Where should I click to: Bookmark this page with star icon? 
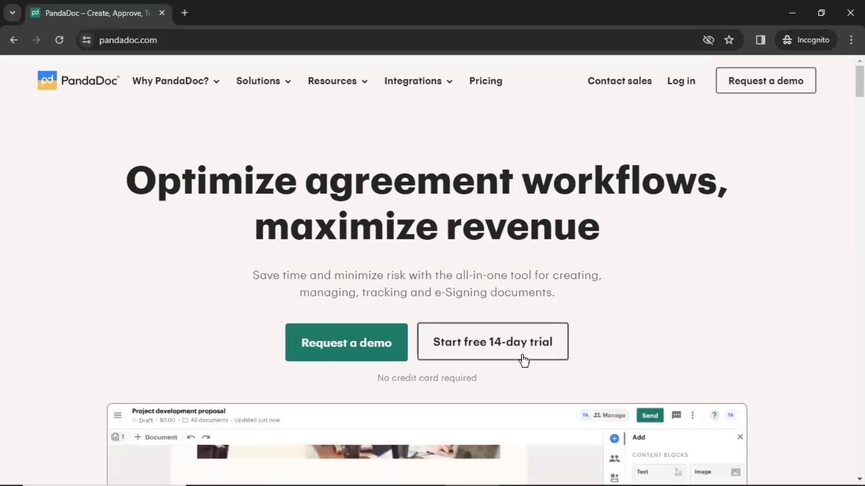[x=729, y=40]
